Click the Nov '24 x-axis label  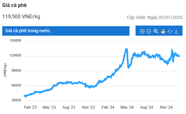point(166,107)
